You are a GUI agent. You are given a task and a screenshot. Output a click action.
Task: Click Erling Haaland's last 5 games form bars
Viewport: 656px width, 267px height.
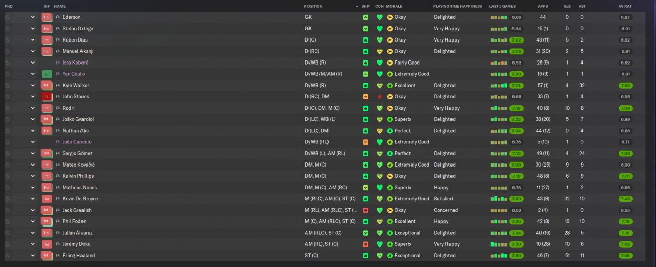click(499, 255)
